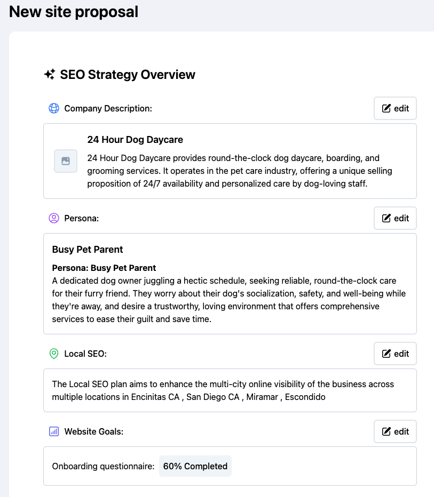Click the bar chart icon beside Website Goals

pyautogui.click(x=53, y=431)
